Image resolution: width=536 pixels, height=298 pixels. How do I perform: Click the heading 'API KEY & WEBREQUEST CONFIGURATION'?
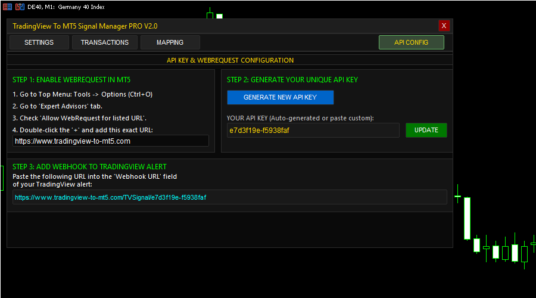pos(230,60)
